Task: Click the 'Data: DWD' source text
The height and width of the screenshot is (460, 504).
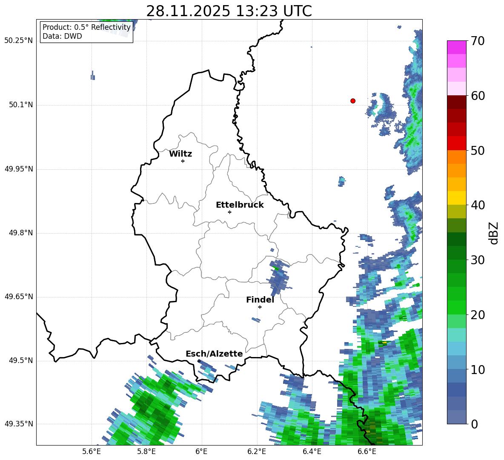Action: click(62, 36)
